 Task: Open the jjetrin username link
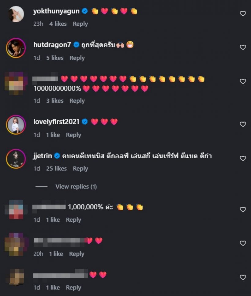coord(43,156)
